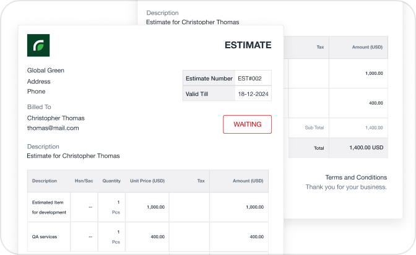Select Christopher Thomas name under Billed To
416x255 pixels.
tap(56, 118)
